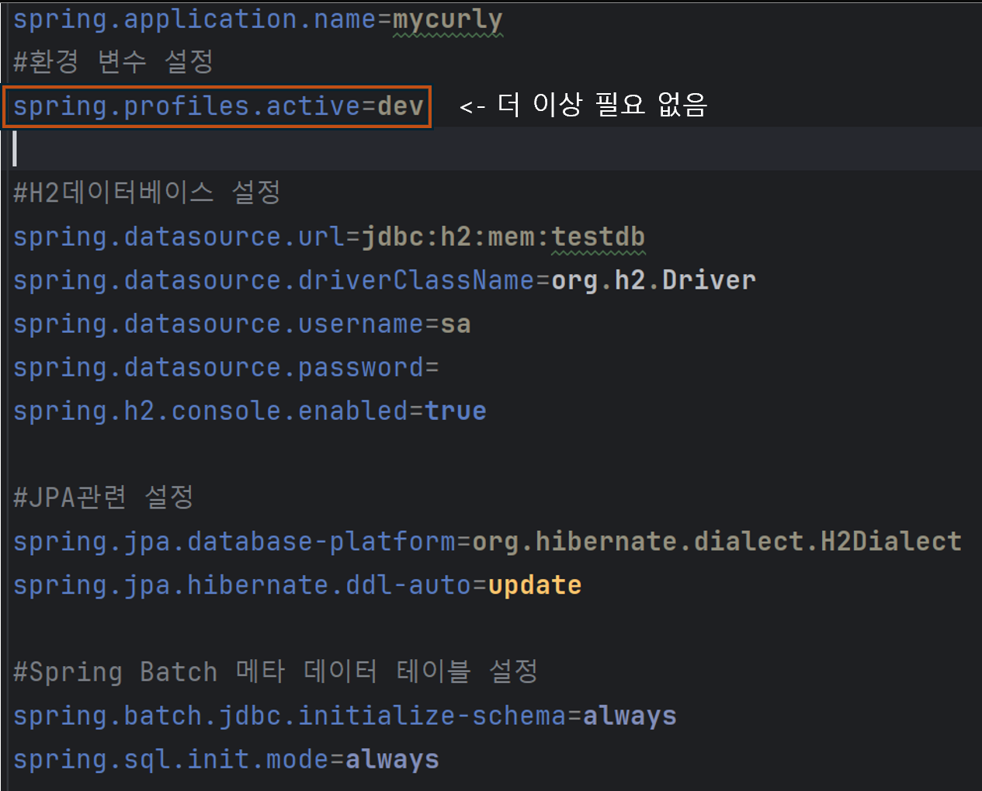Click the spring.jpa.database-platform key
This screenshot has height=791, width=982.
point(234,541)
